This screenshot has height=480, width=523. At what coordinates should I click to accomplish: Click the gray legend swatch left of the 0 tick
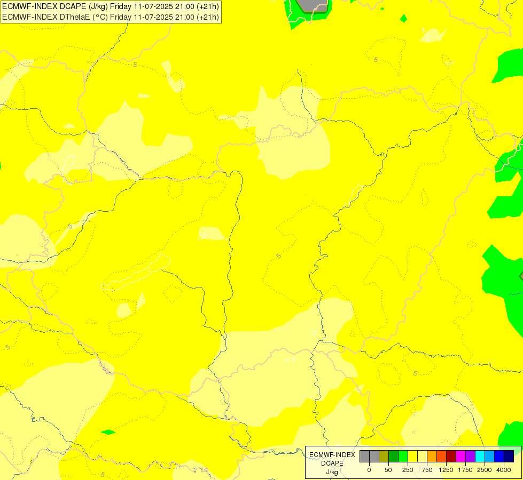pos(364,456)
